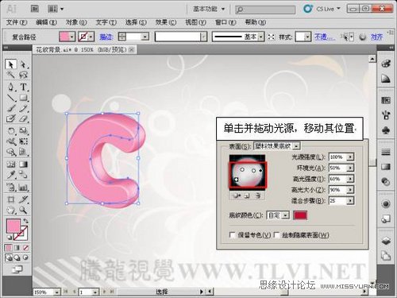Select the Hand tool

[x=10, y=210]
